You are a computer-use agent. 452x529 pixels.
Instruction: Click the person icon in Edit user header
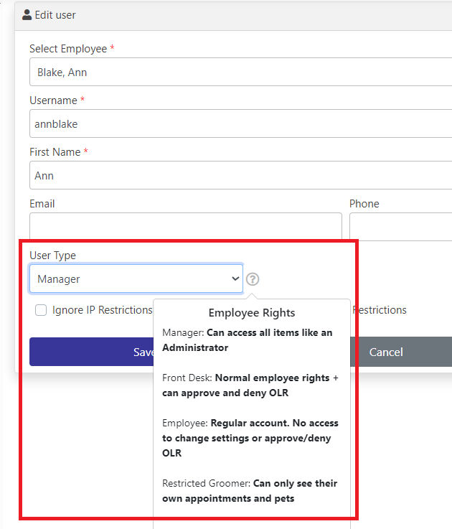click(x=27, y=15)
